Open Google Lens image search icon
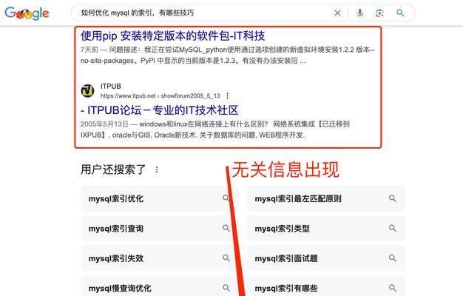The width and height of the screenshot is (463, 296). [379, 13]
